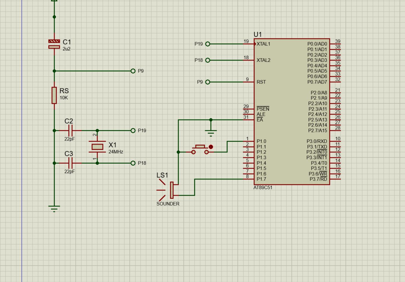Click the P0.0/AD0 pin label
This screenshot has height=282, width=405.
(x=317, y=44)
